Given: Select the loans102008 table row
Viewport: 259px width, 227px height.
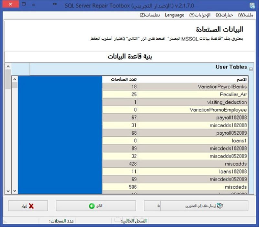Looking at the screenshot, I should [175, 172].
